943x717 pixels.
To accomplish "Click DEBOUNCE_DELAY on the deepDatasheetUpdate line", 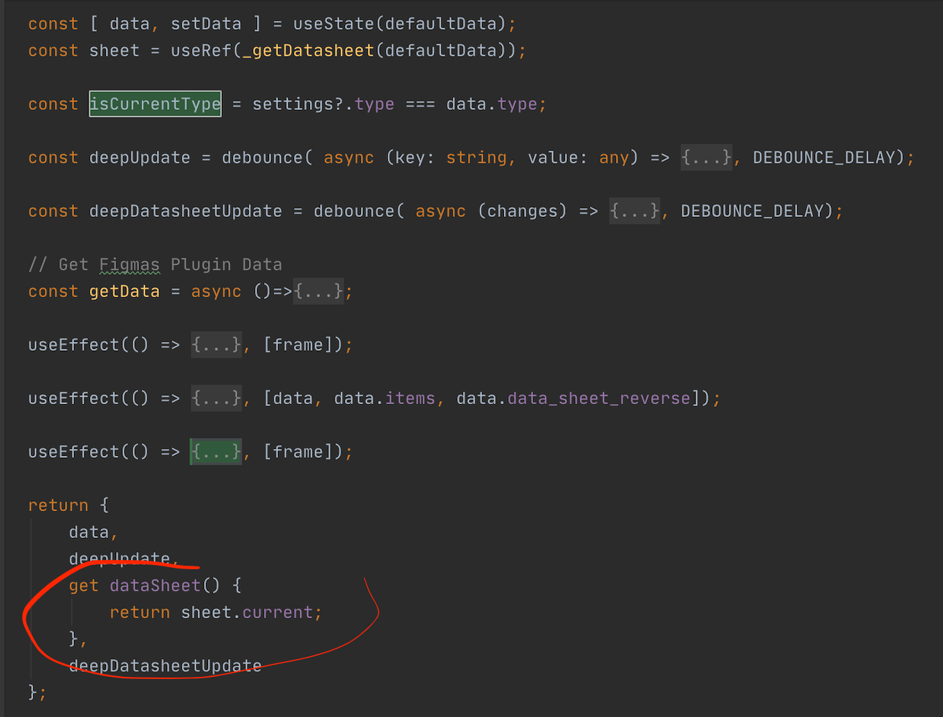I will pyautogui.click(x=752, y=211).
